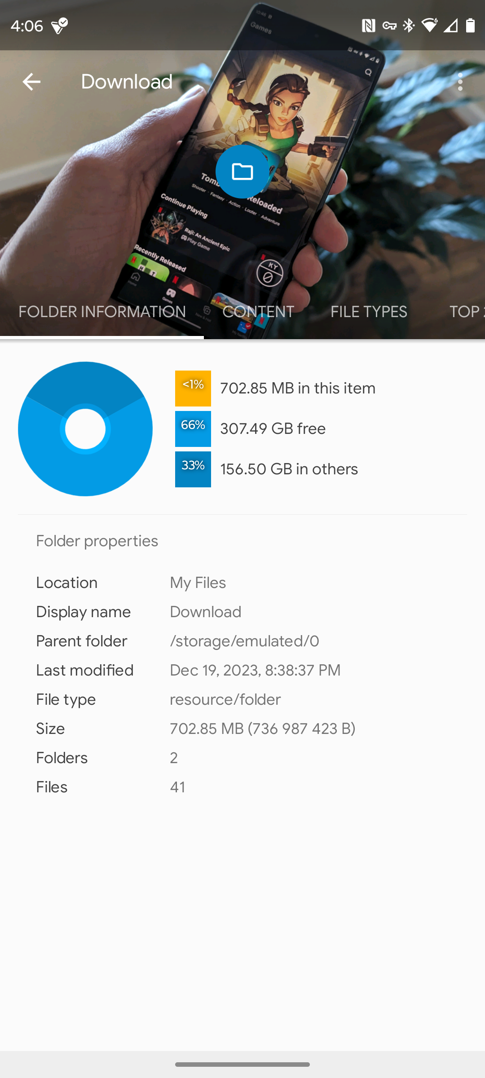Tap the parent folder path /storage/emulated/0
Image resolution: width=485 pixels, height=1078 pixels.
pyautogui.click(x=244, y=641)
